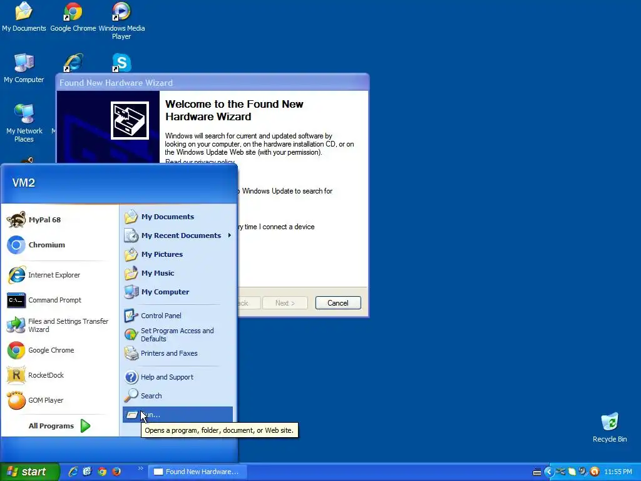
Task: Select Windows Media Player desktop icon
Action: click(x=121, y=21)
